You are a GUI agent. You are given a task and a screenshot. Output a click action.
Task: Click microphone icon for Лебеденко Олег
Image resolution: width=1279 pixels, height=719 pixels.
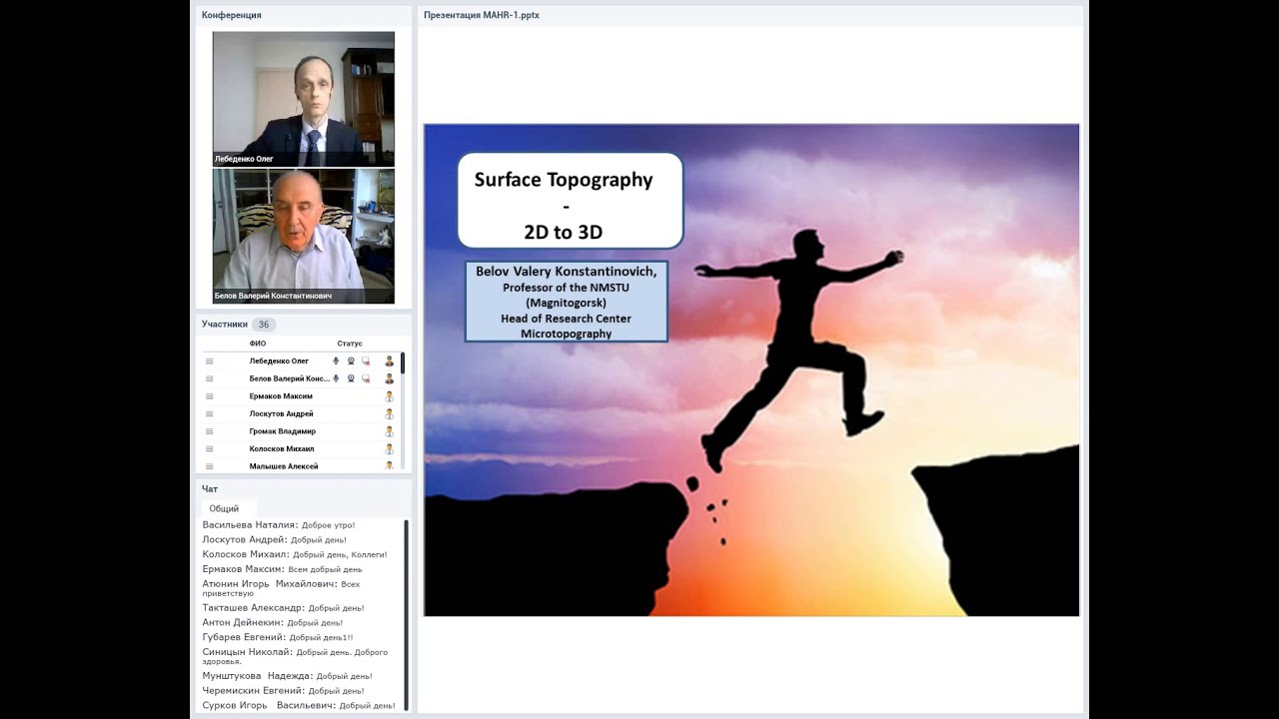coord(336,361)
